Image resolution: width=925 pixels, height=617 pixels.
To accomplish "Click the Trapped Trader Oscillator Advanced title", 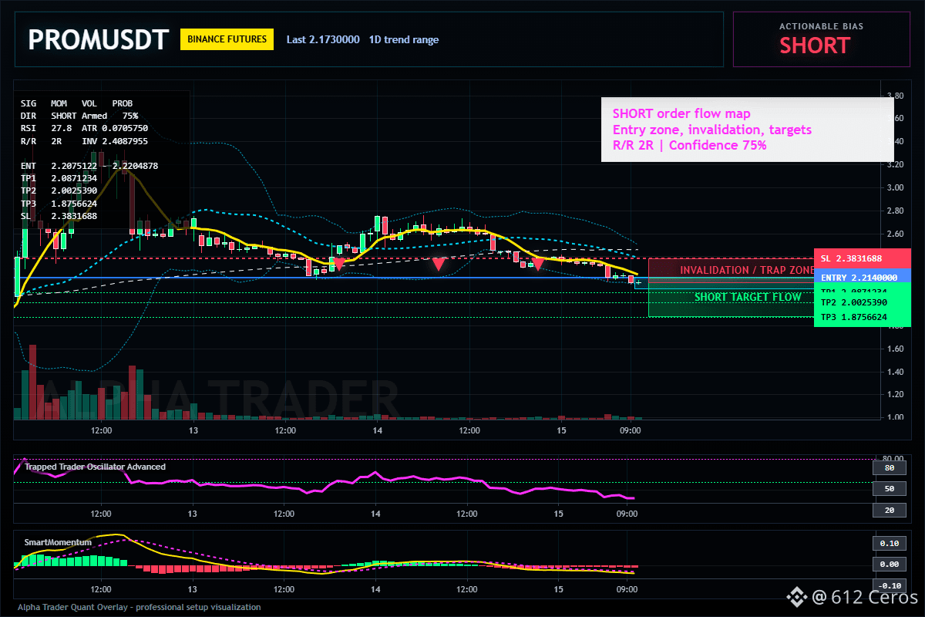I will tap(95, 467).
